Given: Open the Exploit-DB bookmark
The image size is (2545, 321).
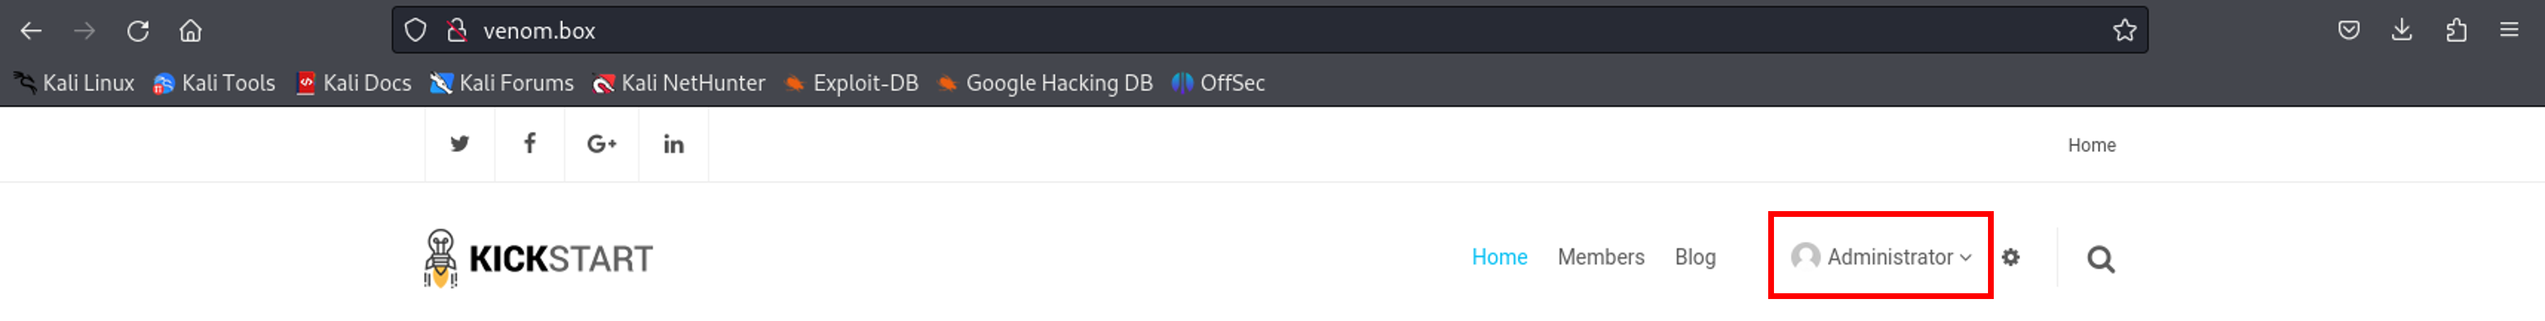Looking at the screenshot, I should click(851, 83).
